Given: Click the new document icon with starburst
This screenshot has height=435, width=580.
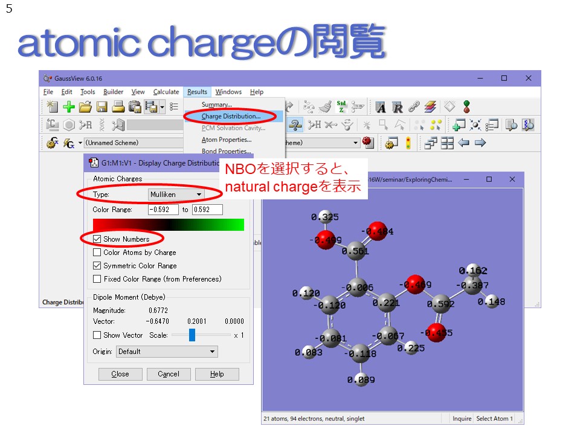Looking at the screenshot, I should [52, 107].
